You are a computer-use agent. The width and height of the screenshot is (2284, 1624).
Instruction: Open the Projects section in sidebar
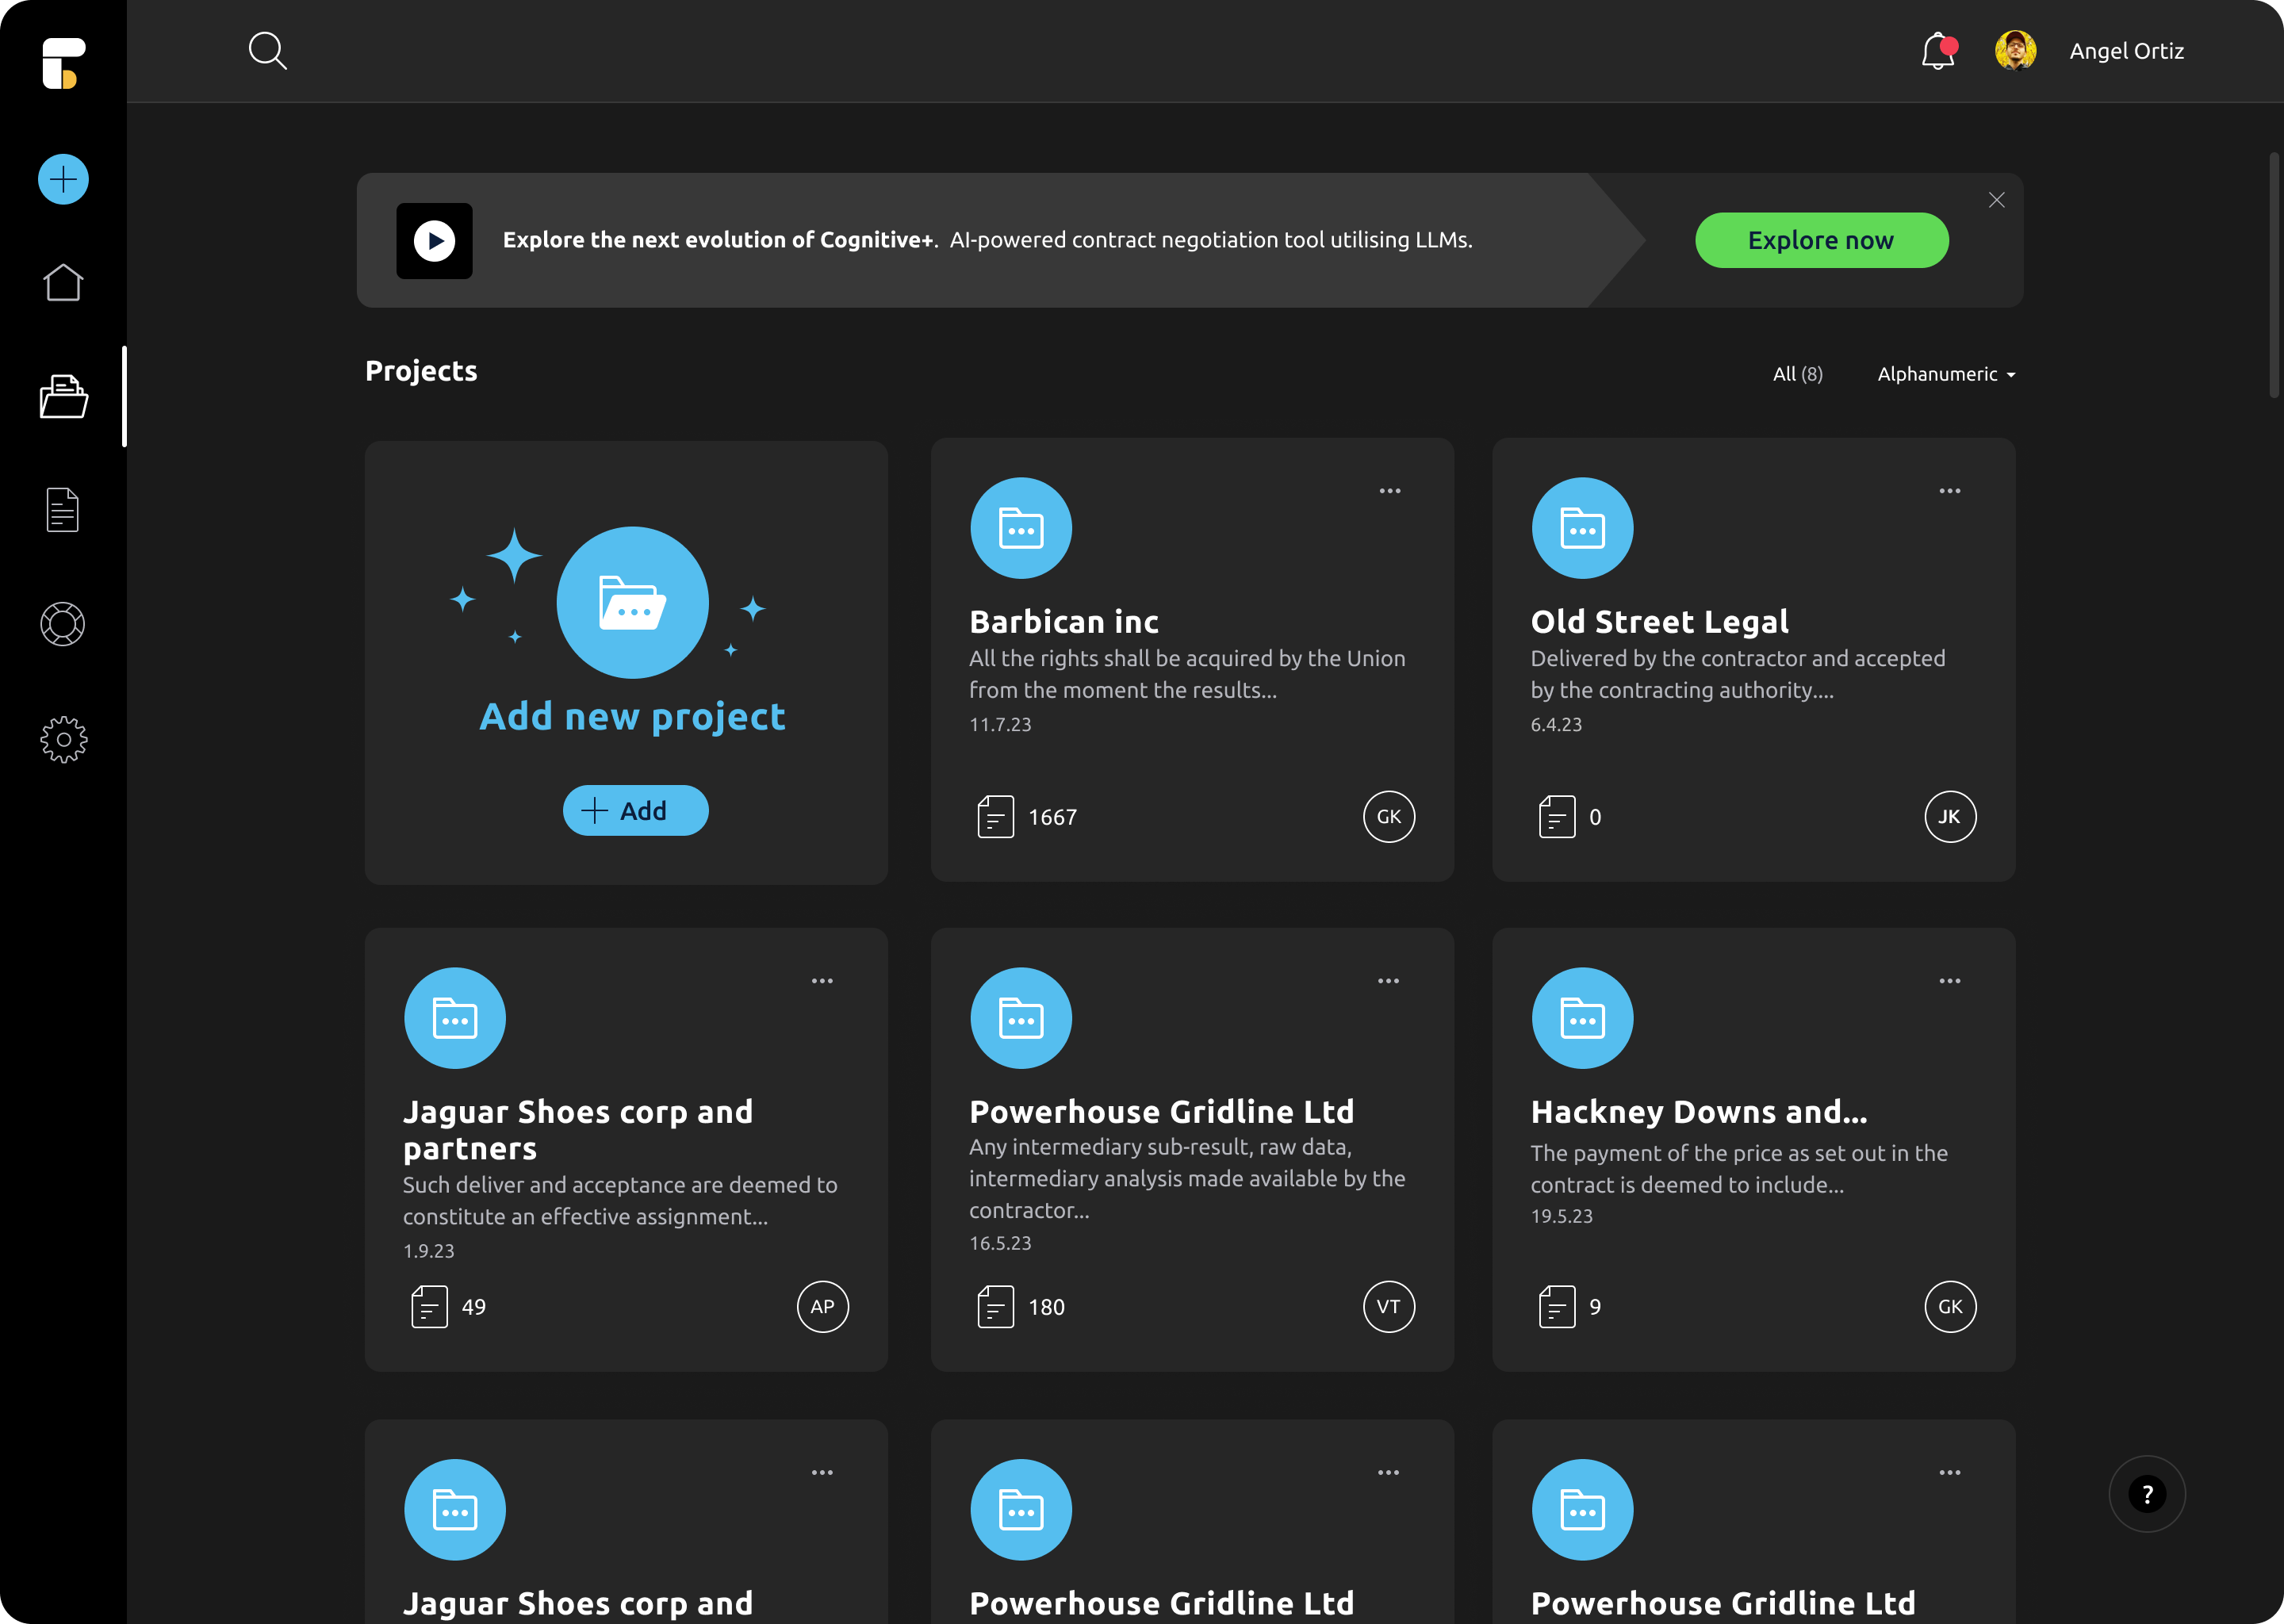(63, 397)
